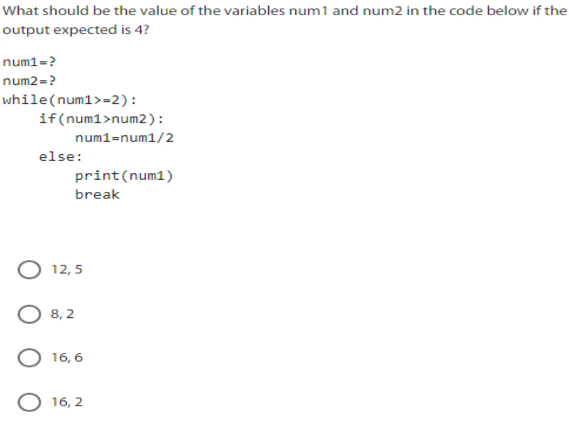The image size is (569, 426).
Task: Click the word 'What' starting the question
Action: click(20, 11)
